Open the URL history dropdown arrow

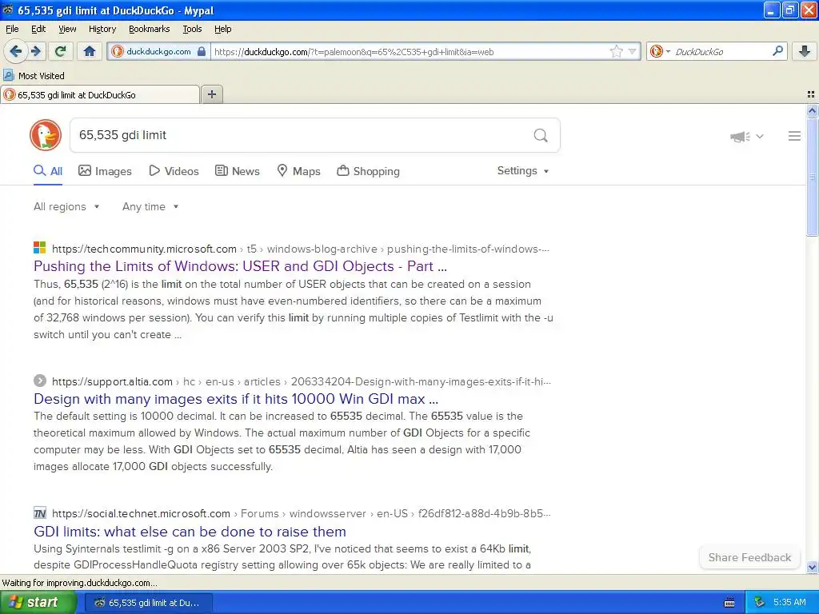click(632, 51)
